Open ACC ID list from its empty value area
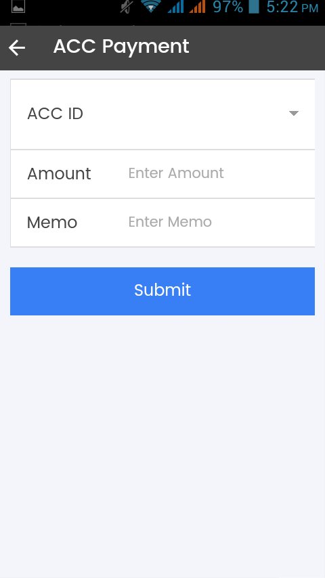 click(184, 114)
